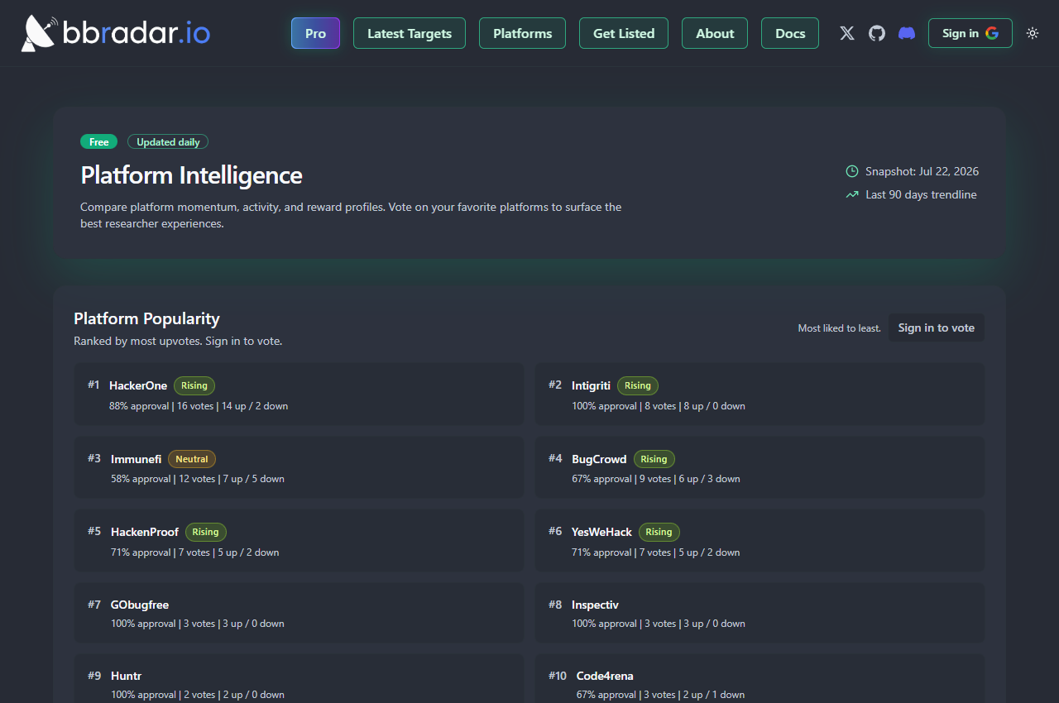The image size is (1059, 703).
Task: Click the Updated daily badge
Action: (x=168, y=142)
